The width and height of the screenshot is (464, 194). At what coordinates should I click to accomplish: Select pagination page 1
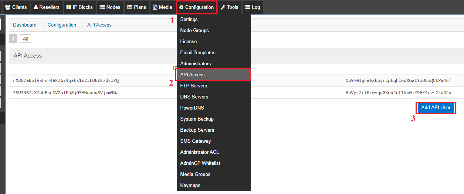tap(13, 39)
